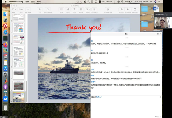Image resolution: width=172 pixels, height=118 pixels.
Task: Open the TencentMeeting menu bar item
Action: pyautogui.click(x=16, y=2)
